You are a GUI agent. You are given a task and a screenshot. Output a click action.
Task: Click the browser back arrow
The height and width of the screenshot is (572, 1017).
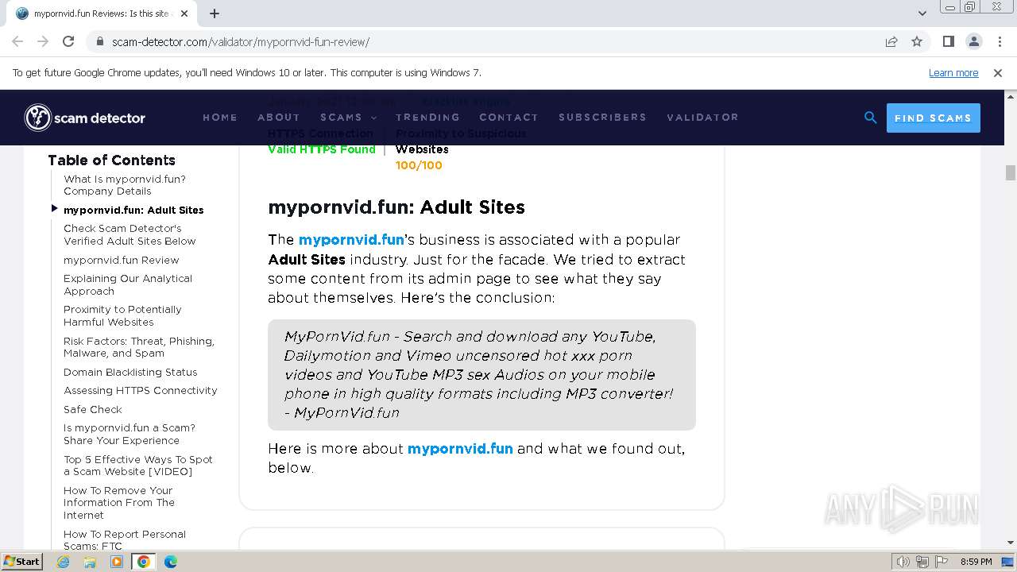point(17,41)
